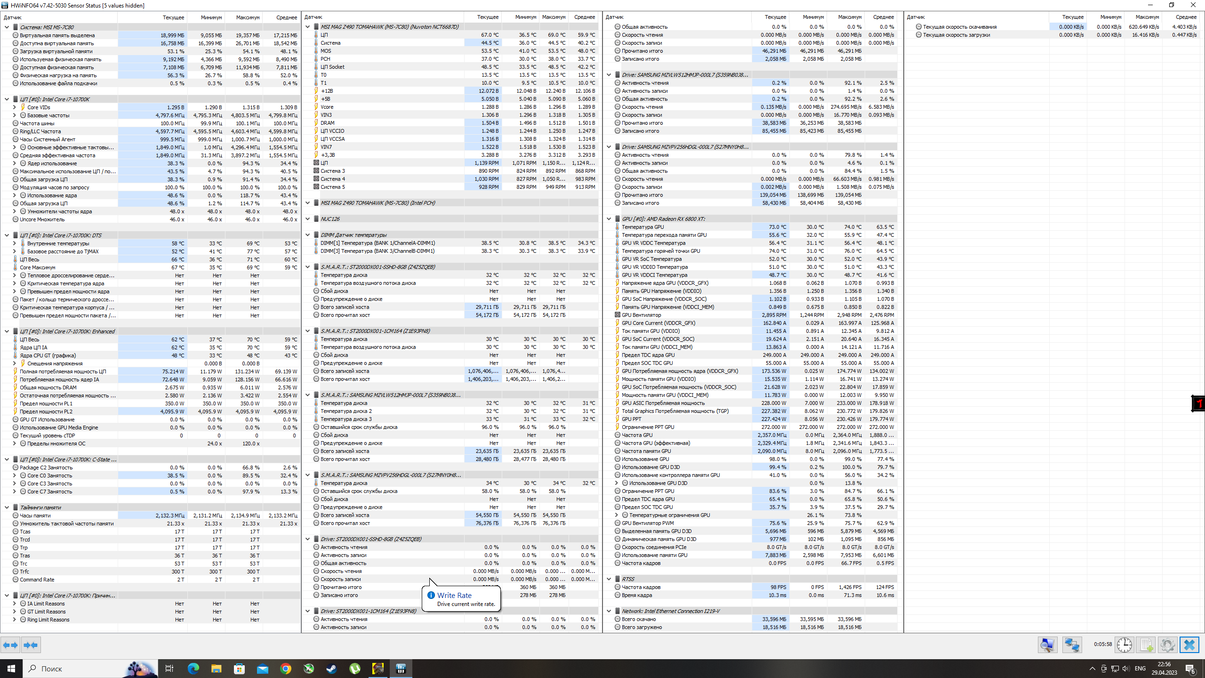
Task: Select the Температура GPU sensor row
Action: (x=643, y=227)
